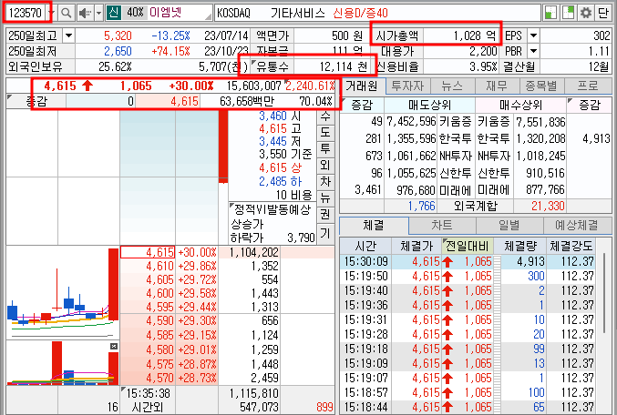Open the 재무 tab

click(x=497, y=86)
